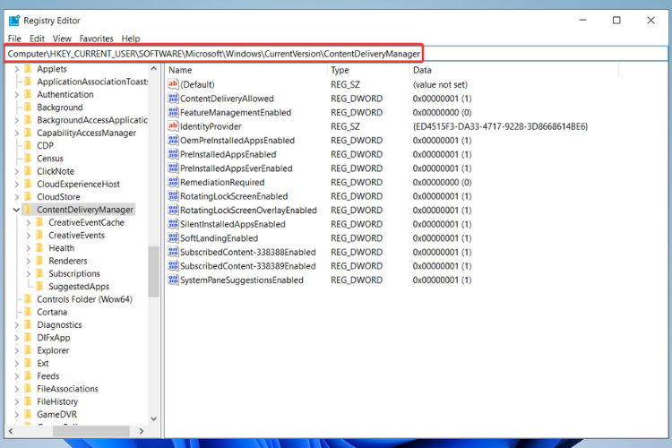
Task: Select the PreInstalledAppsEverEnabled DWORD icon
Action: (173, 168)
